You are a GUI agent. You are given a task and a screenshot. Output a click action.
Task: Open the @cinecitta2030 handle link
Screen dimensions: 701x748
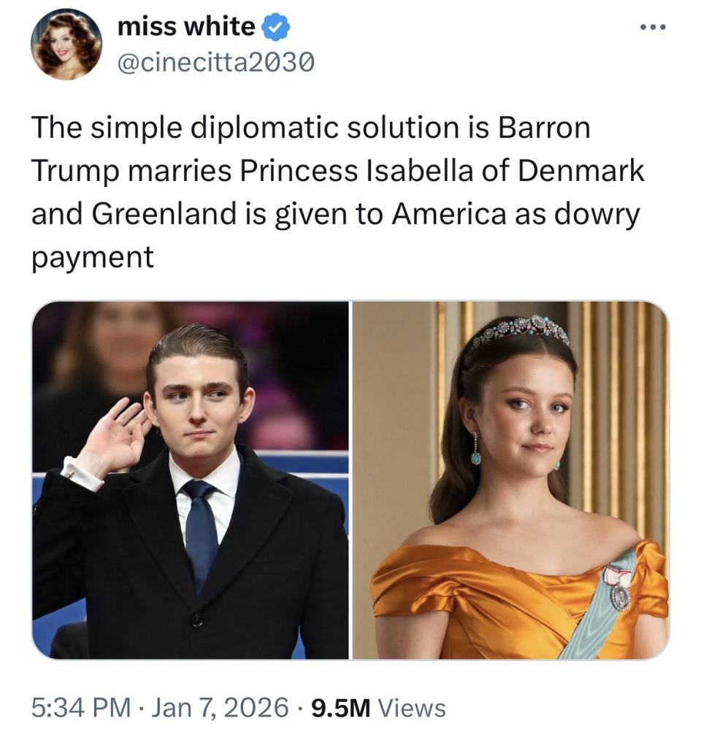point(216,62)
